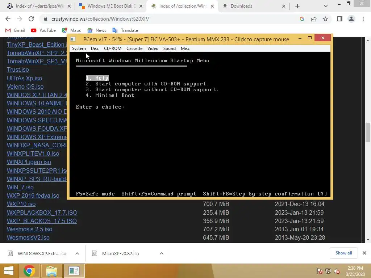Click the PCem window title bar icon

(73, 39)
